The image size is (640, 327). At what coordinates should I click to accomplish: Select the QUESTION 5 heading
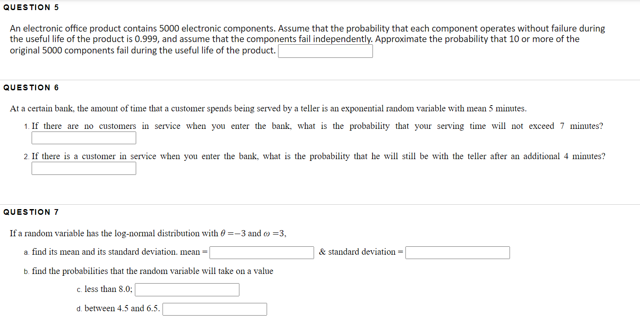click(x=30, y=7)
